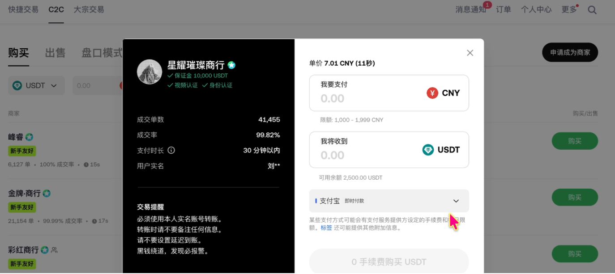
Task: Click 购买 next to 金牌·商行
Action: pos(575,197)
